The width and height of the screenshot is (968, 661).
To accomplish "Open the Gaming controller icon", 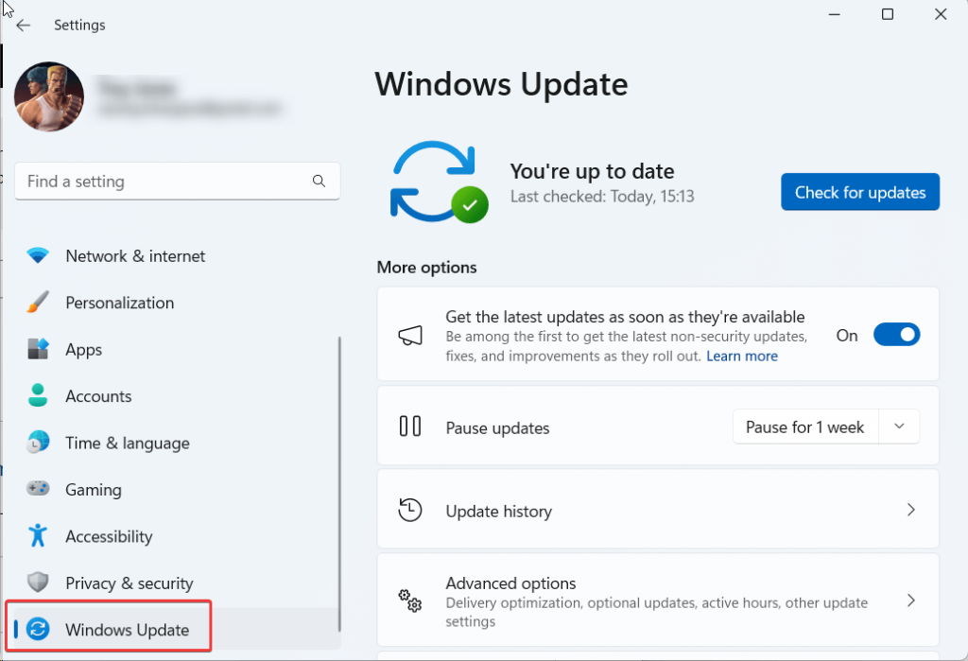I will 38,490.
